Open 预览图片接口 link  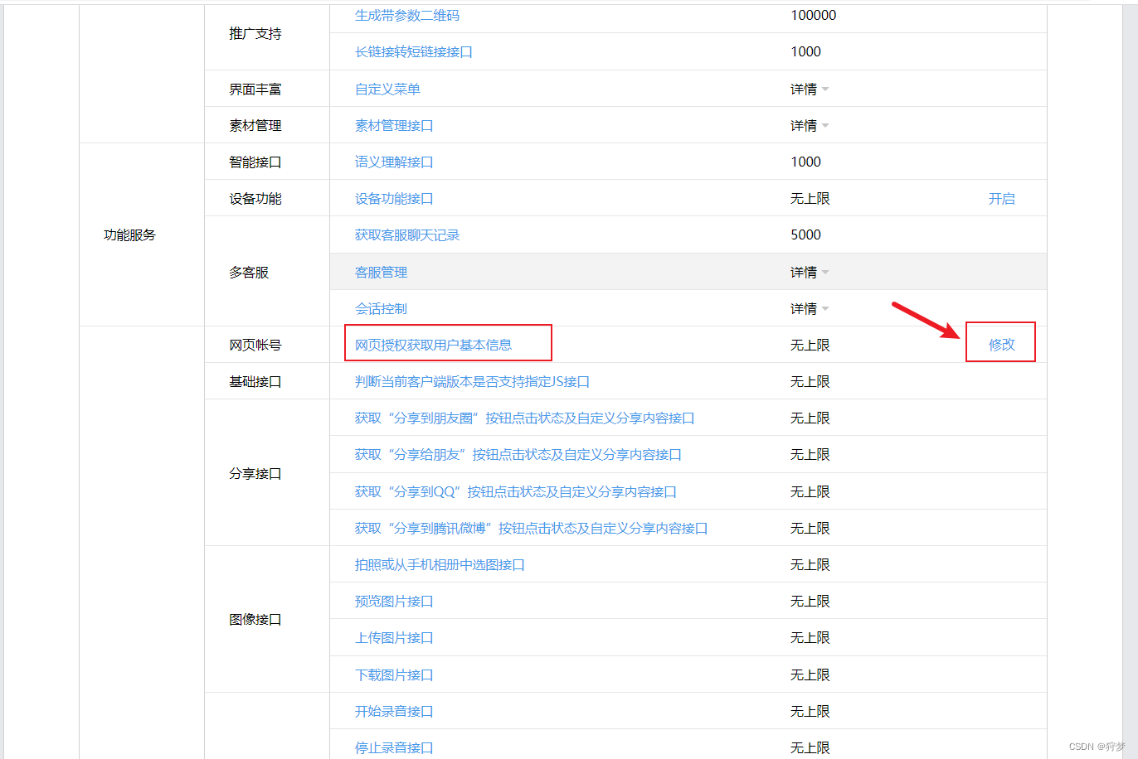click(394, 602)
